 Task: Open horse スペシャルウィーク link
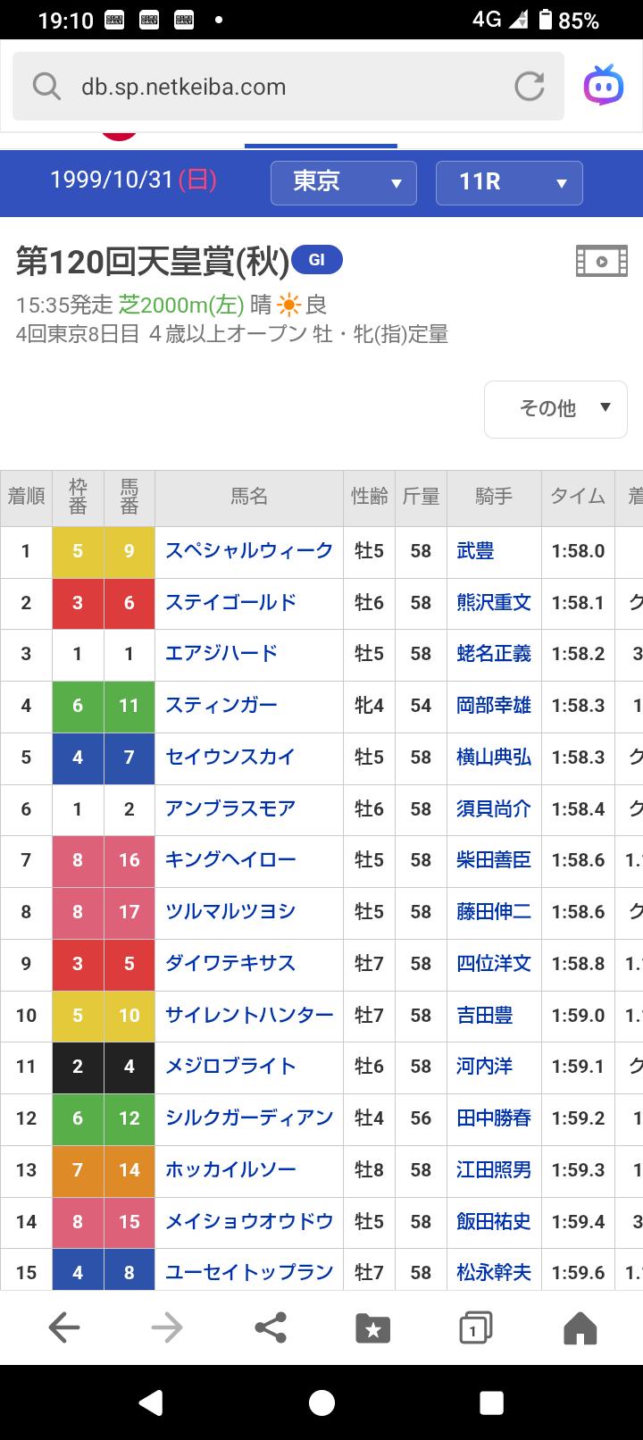point(249,550)
